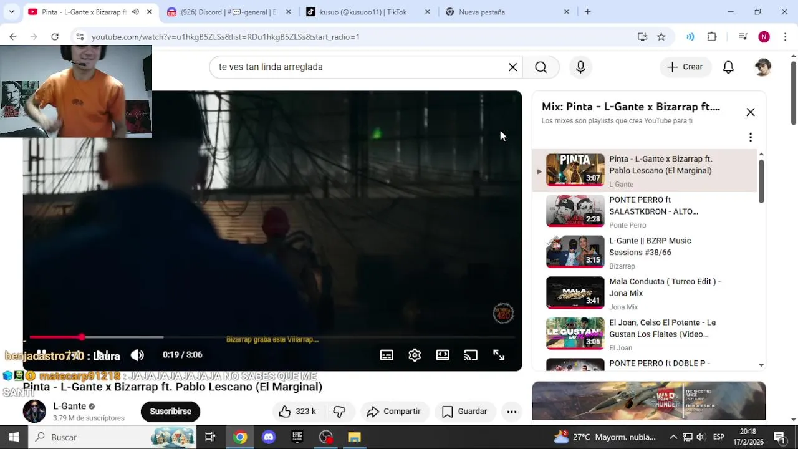Click the Compartir button

click(x=394, y=412)
